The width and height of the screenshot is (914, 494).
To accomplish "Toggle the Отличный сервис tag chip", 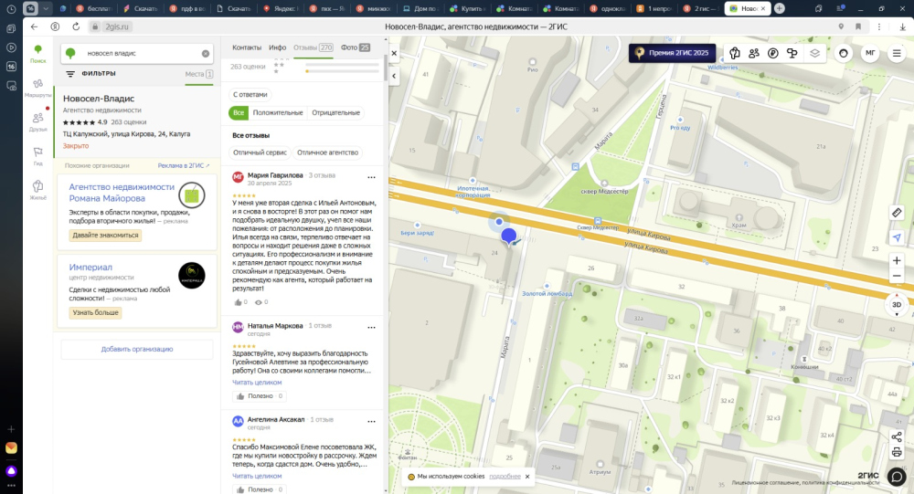I will [260, 152].
